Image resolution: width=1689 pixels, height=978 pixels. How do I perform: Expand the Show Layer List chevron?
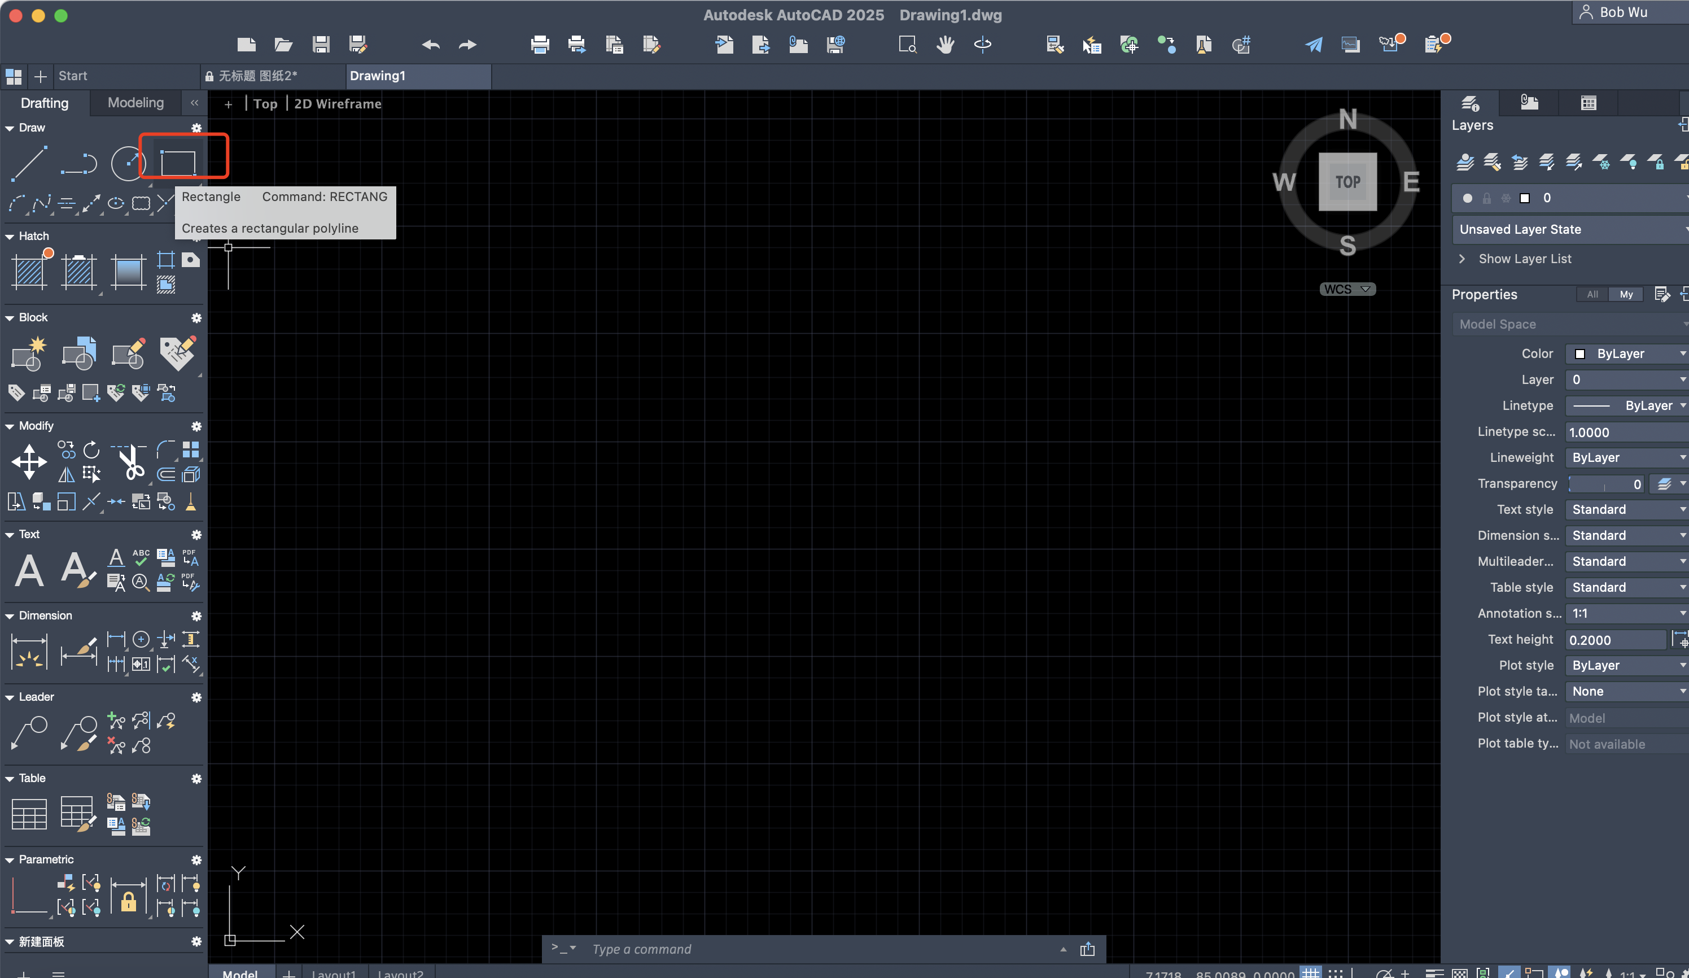tap(1462, 259)
